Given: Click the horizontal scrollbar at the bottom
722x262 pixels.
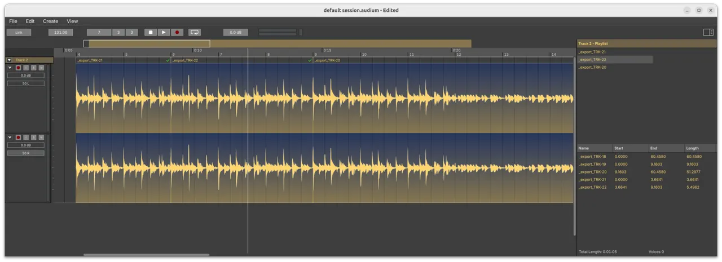Looking at the screenshot, I should [147, 255].
